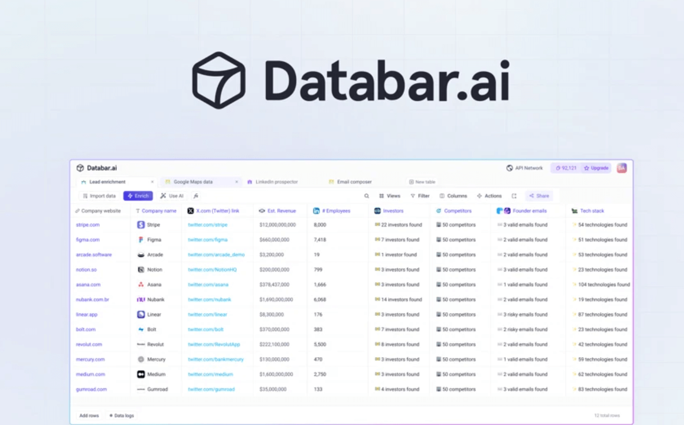Click the icon in Competitors column header
Screen dimensions: 684x425
(x=439, y=211)
